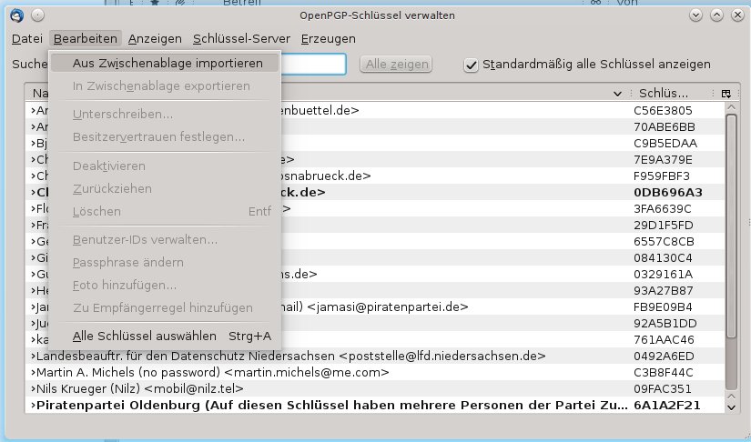Screen dimensions: 751x442
Task: Expand the Piratenpartei Oldenburg key row
Action: [x=33, y=405]
